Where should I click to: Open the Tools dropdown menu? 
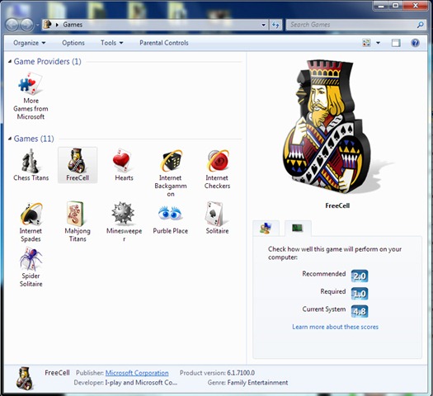[x=111, y=43]
